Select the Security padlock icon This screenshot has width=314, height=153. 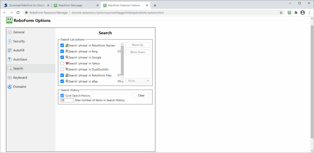10,41
